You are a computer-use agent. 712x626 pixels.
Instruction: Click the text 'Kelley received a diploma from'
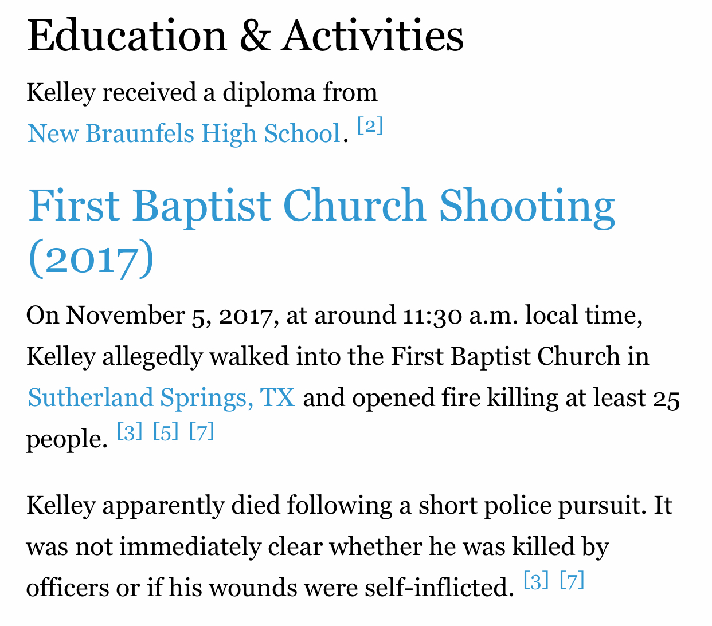(x=202, y=93)
